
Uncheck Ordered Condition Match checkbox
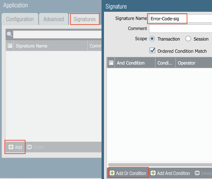pos(152,51)
